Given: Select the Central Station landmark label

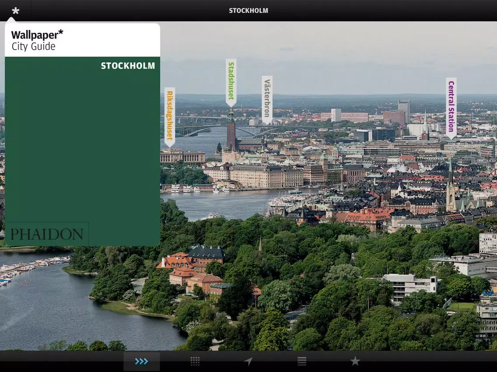Looking at the screenshot, I should [451, 108].
